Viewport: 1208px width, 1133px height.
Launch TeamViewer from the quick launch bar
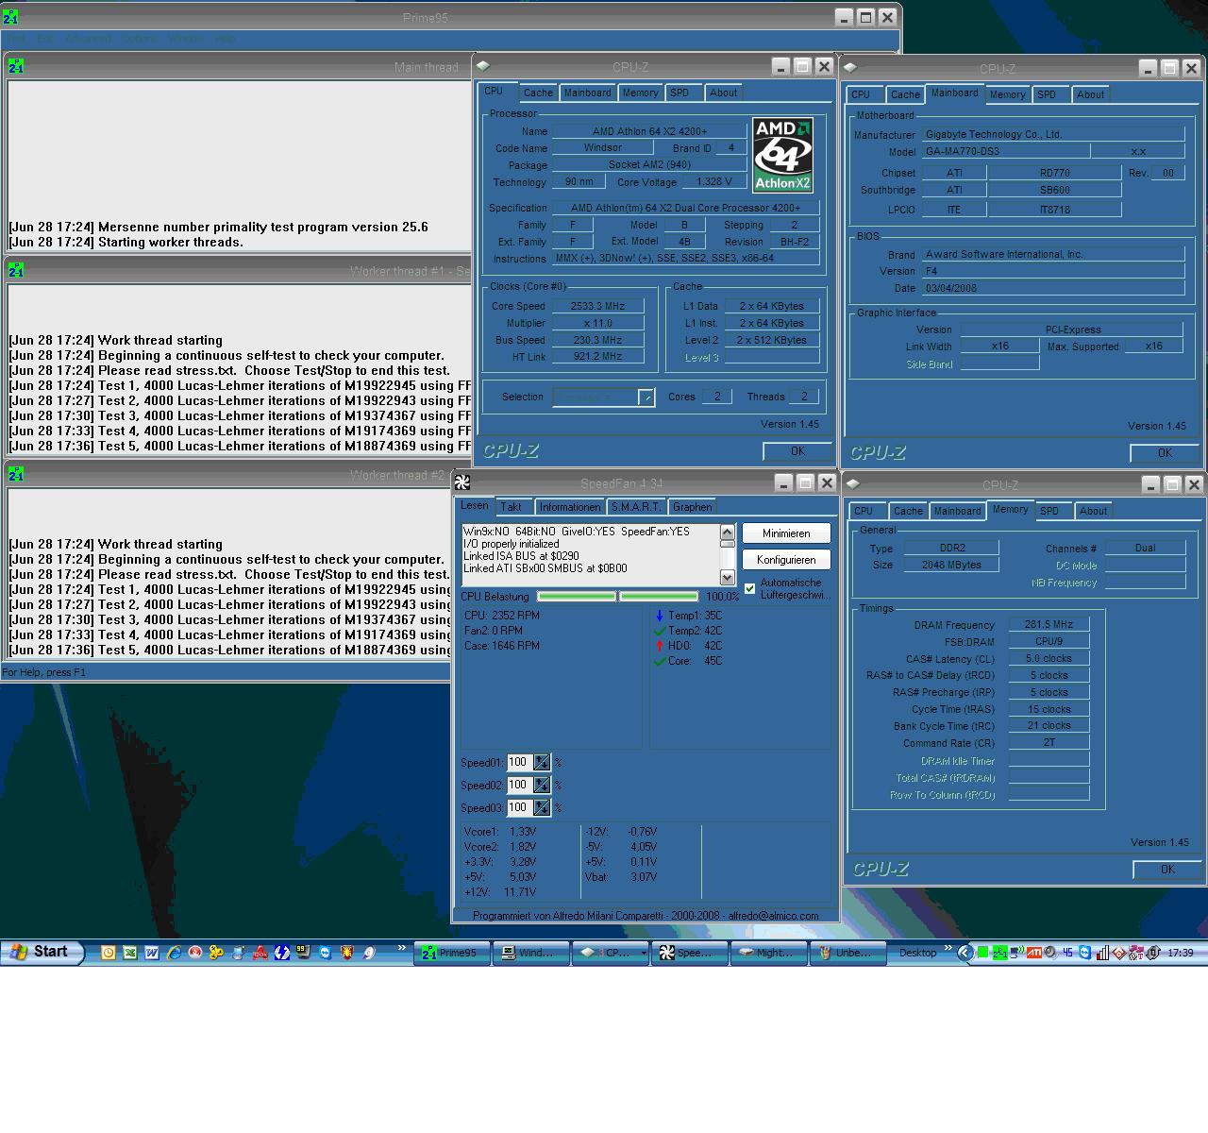click(325, 953)
